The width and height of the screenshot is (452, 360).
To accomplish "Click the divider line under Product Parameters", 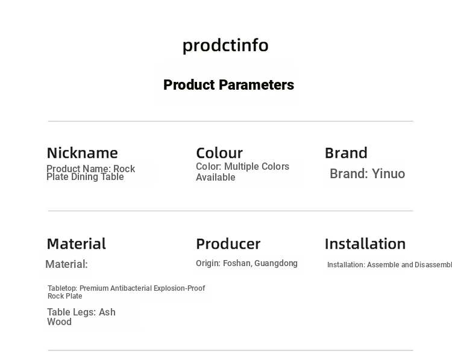I will [x=231, y=121].
